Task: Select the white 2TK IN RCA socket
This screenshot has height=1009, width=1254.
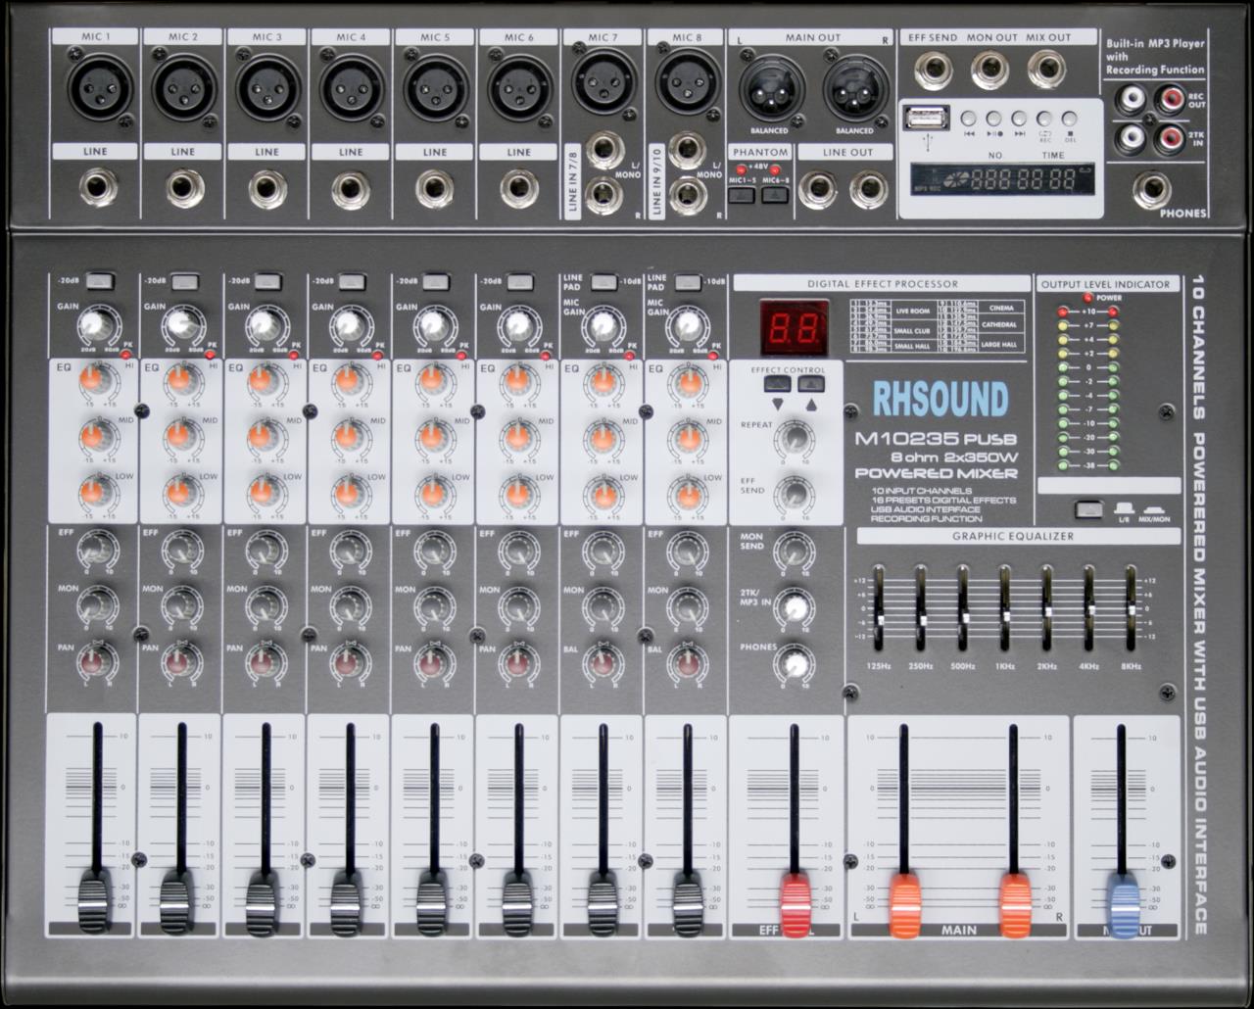Action: (x=1134, y=137)
